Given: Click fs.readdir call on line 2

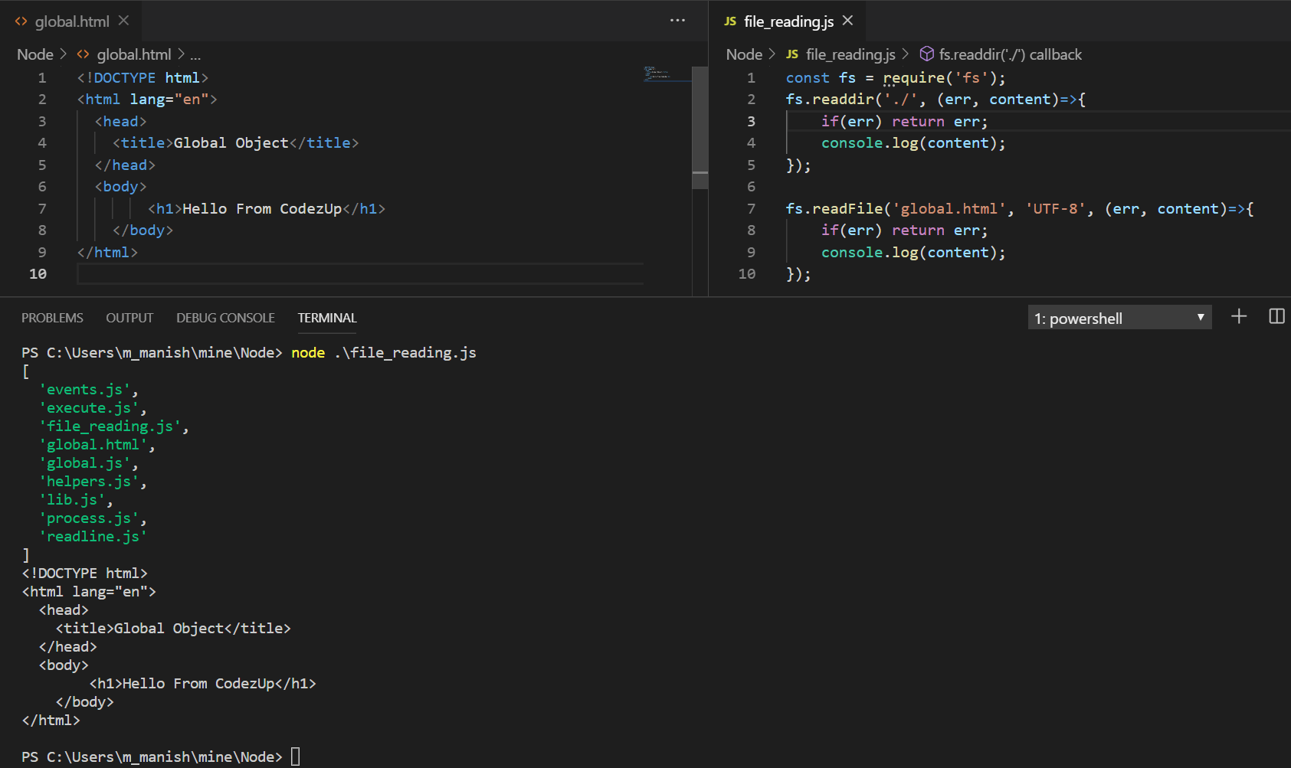Looking at the screenshot, I should point(935,100).
